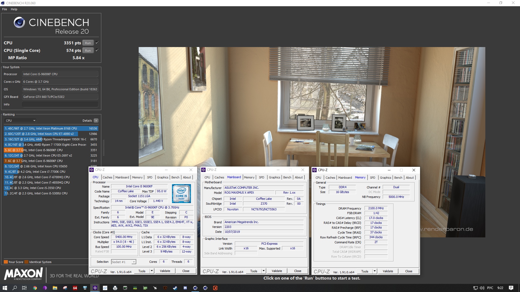The image size is (520, 292).
Task: Open Socket #1 selection dropdown
Action: (x=123, y=262)
